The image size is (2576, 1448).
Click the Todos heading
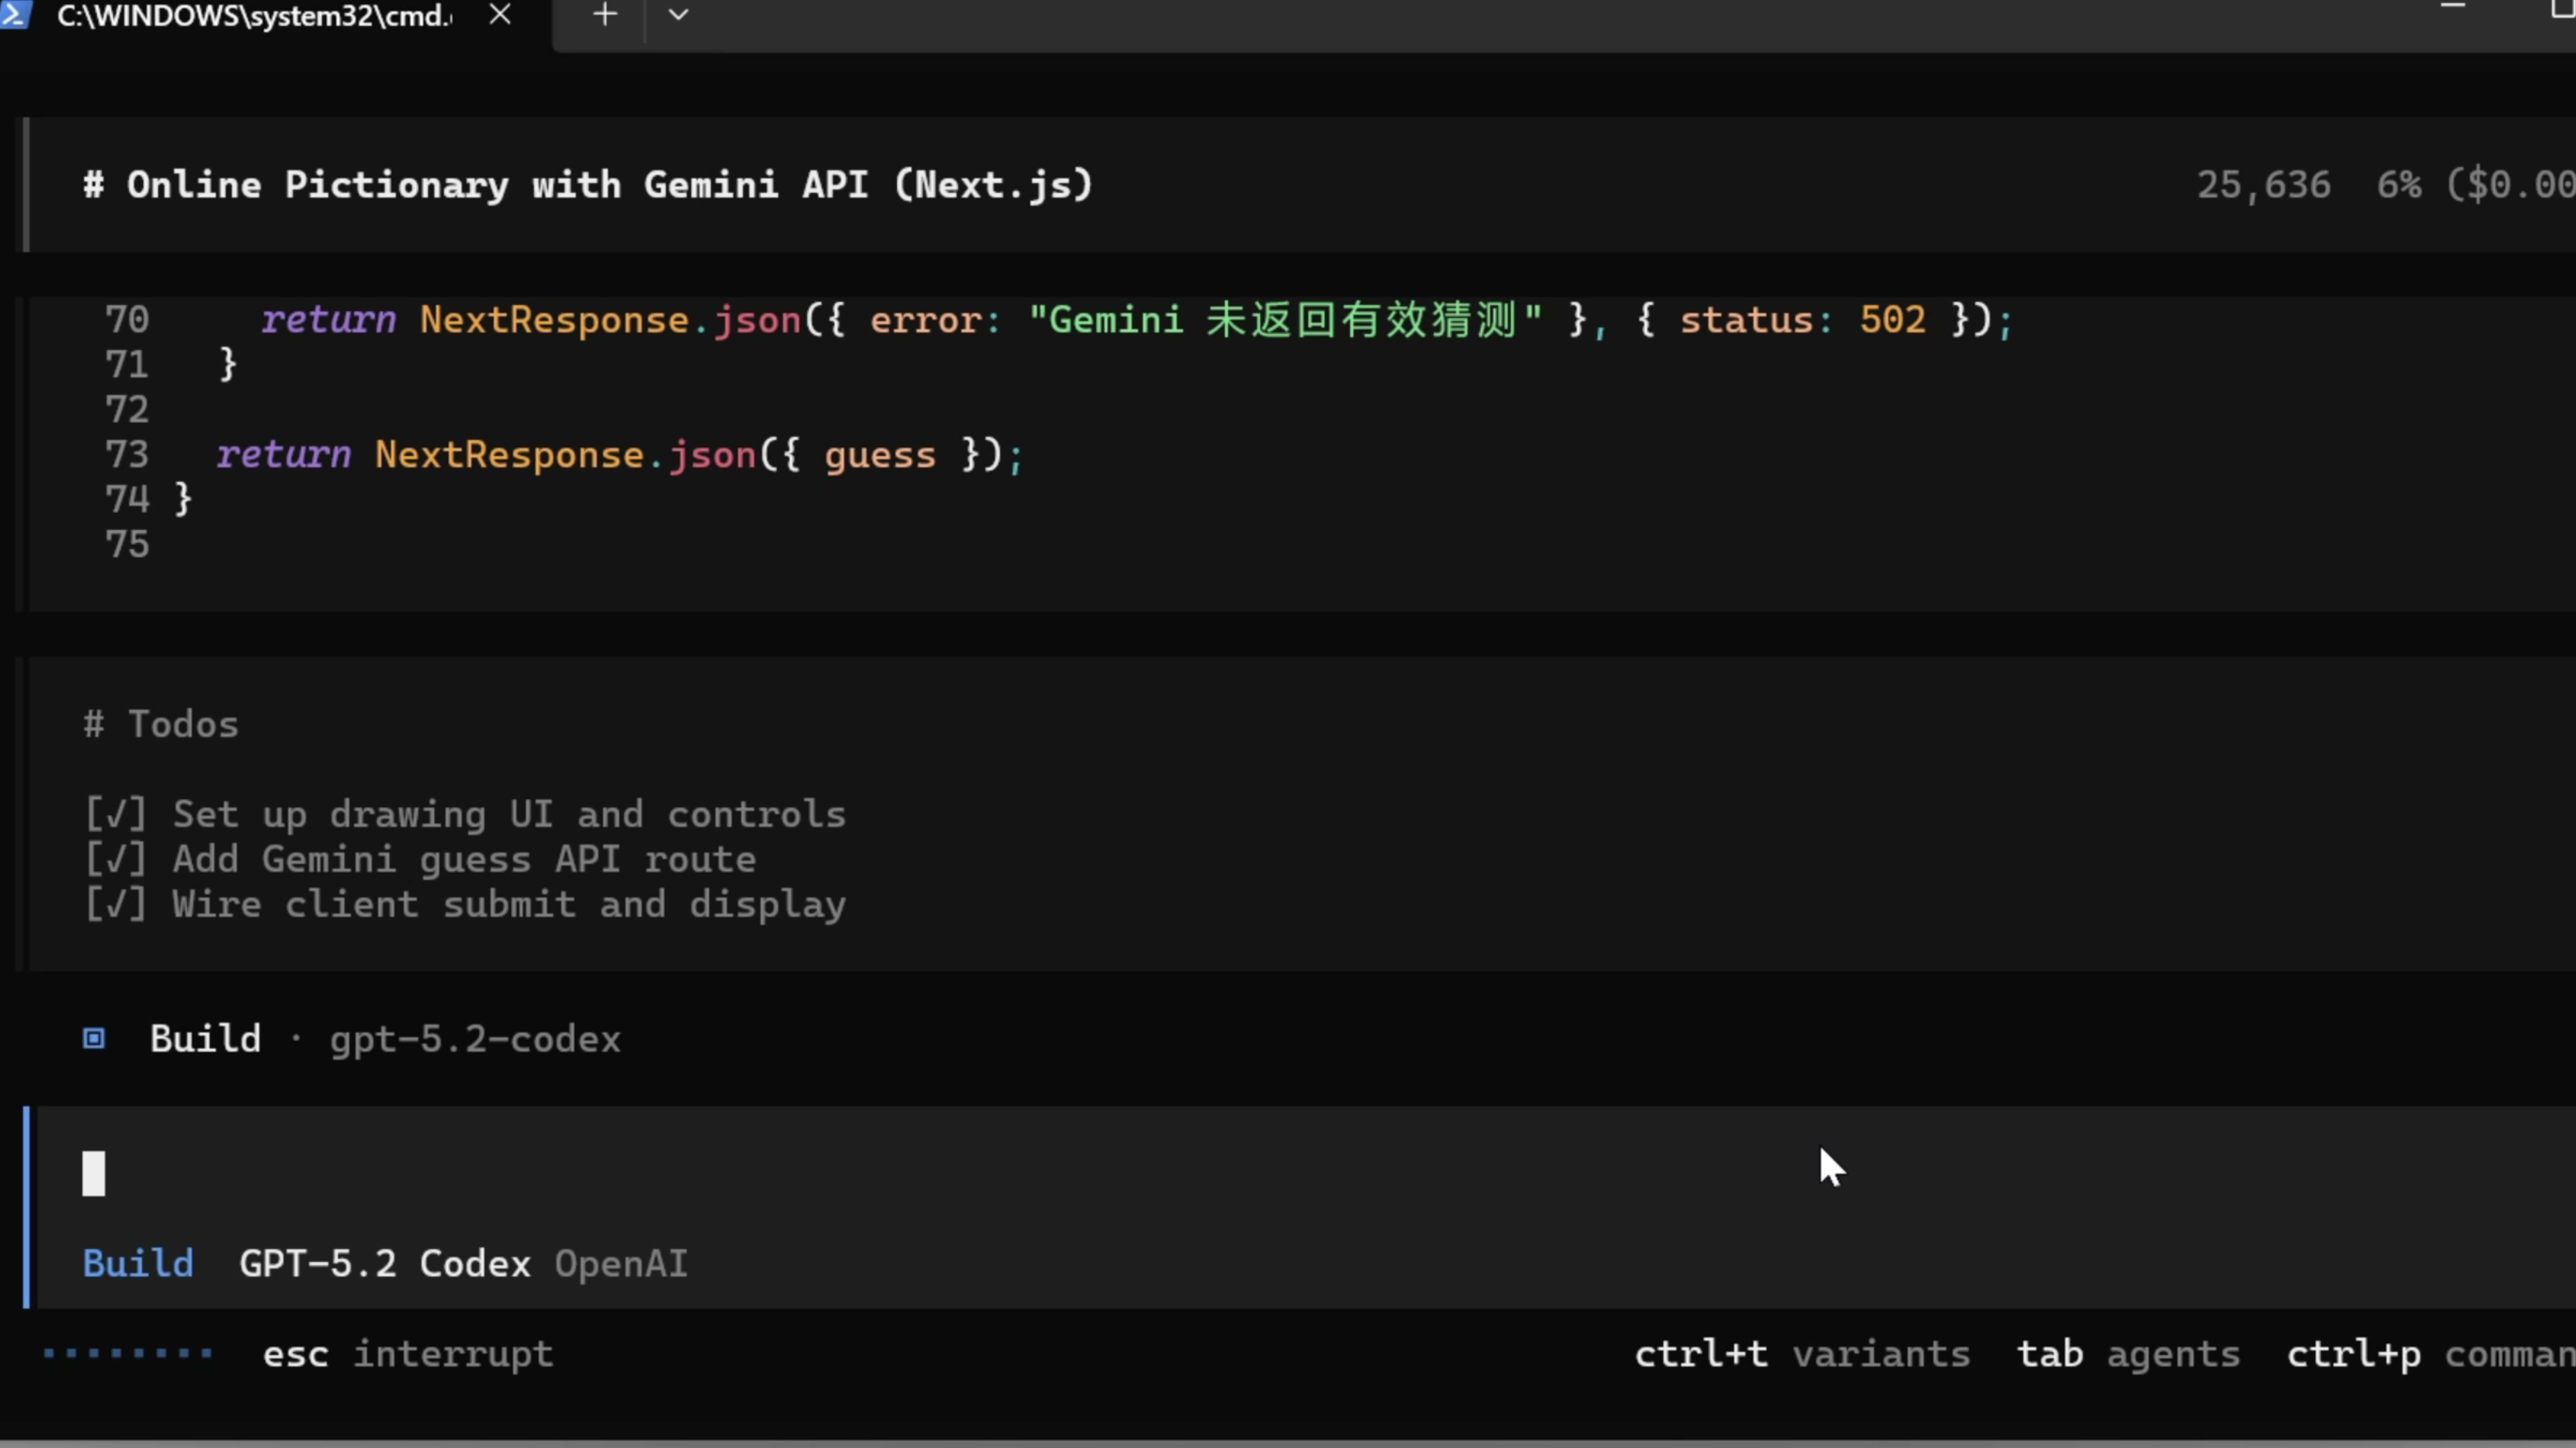161,725
